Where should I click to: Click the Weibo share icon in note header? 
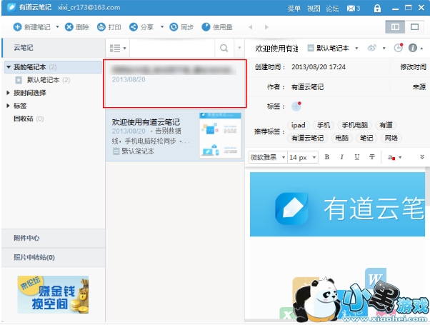(372, 49)
